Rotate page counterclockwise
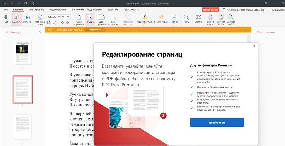Viewport: 285px width, 146px height. (x=62, y=22)
